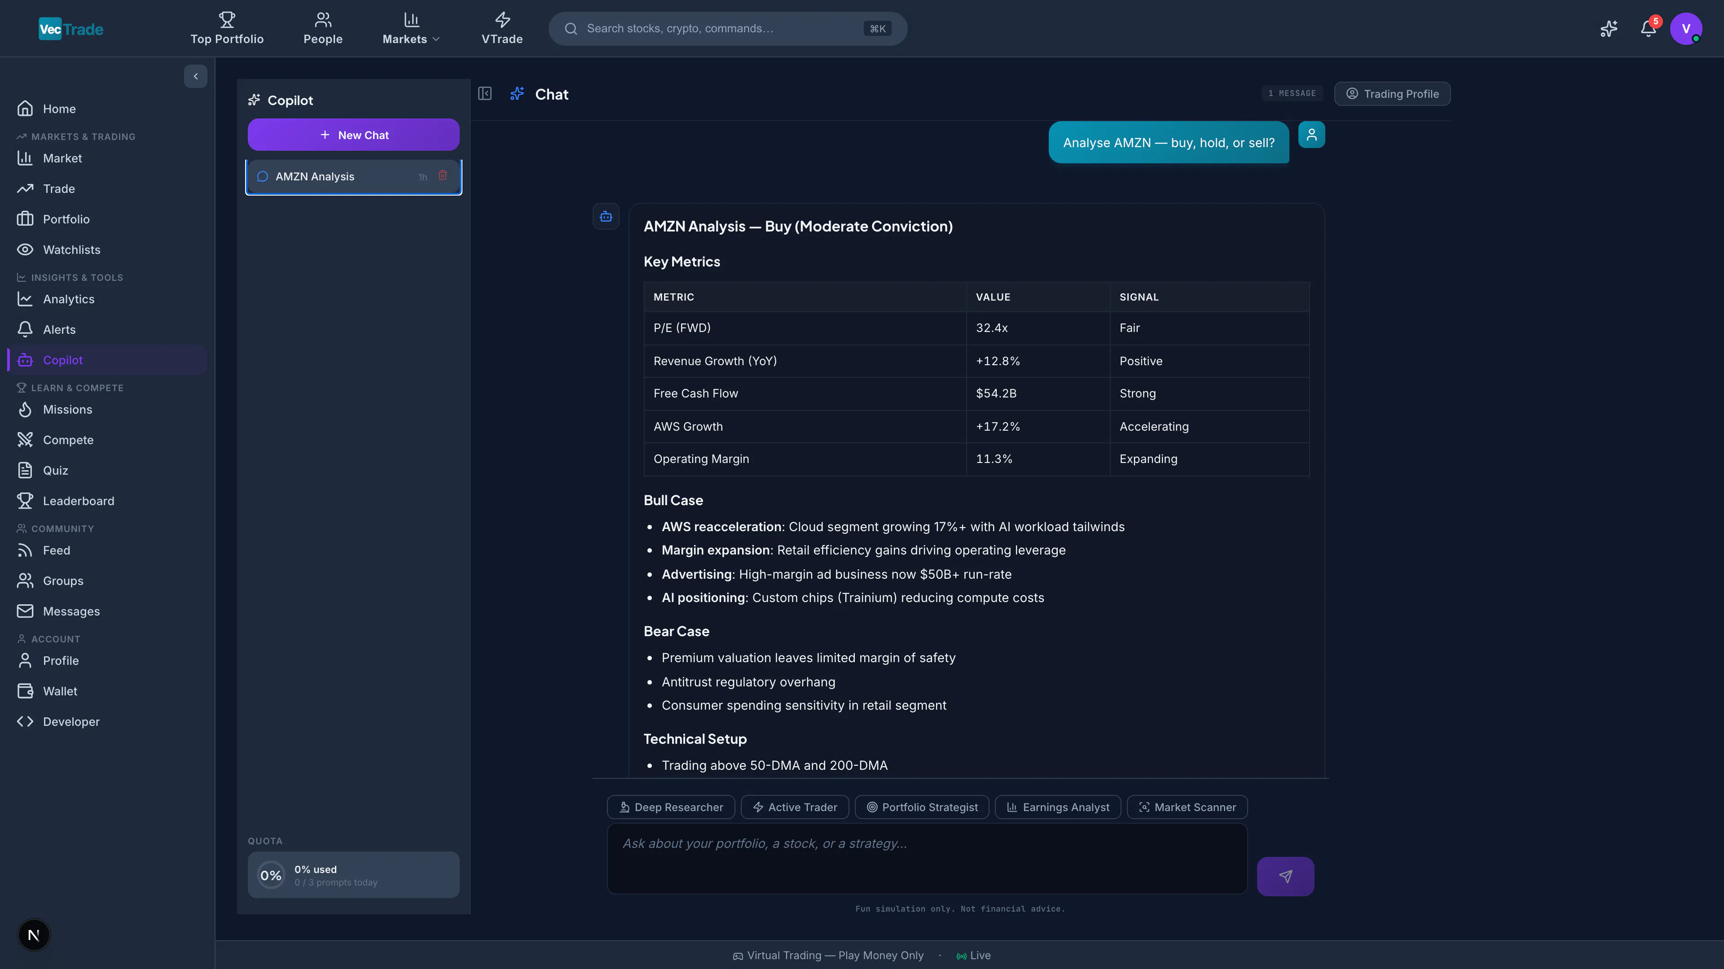Select the Earnings Analyst persona

tap(1057, 807)
